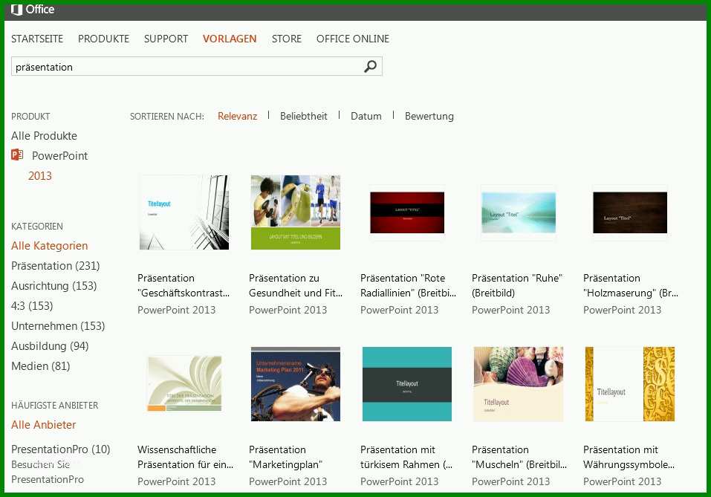Sort results by Relevanz
Viewport: 711px width, 497px height.
coord(237,116)
